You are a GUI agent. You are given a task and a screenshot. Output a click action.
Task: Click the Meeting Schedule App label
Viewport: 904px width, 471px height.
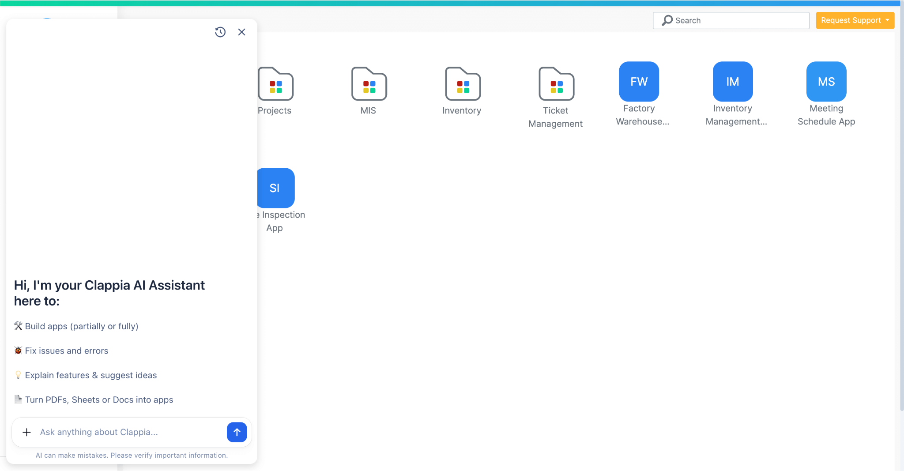(x=826, y=115)
